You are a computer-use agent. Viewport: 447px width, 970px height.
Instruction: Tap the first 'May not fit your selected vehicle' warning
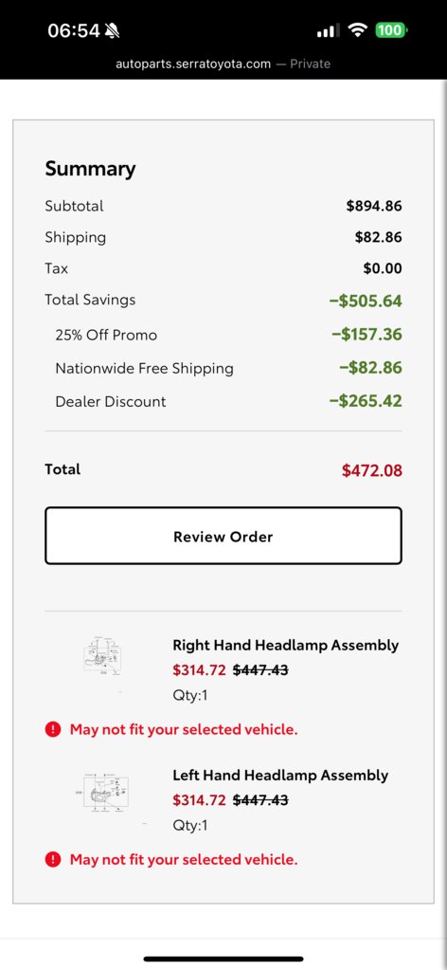click(184, 729)
